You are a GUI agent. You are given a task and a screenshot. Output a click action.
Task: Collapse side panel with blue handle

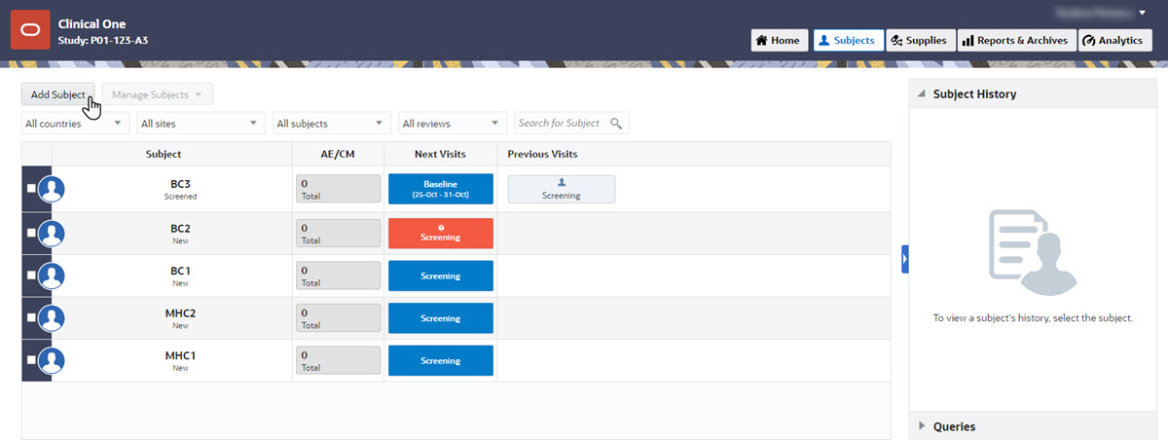(905, 259)
